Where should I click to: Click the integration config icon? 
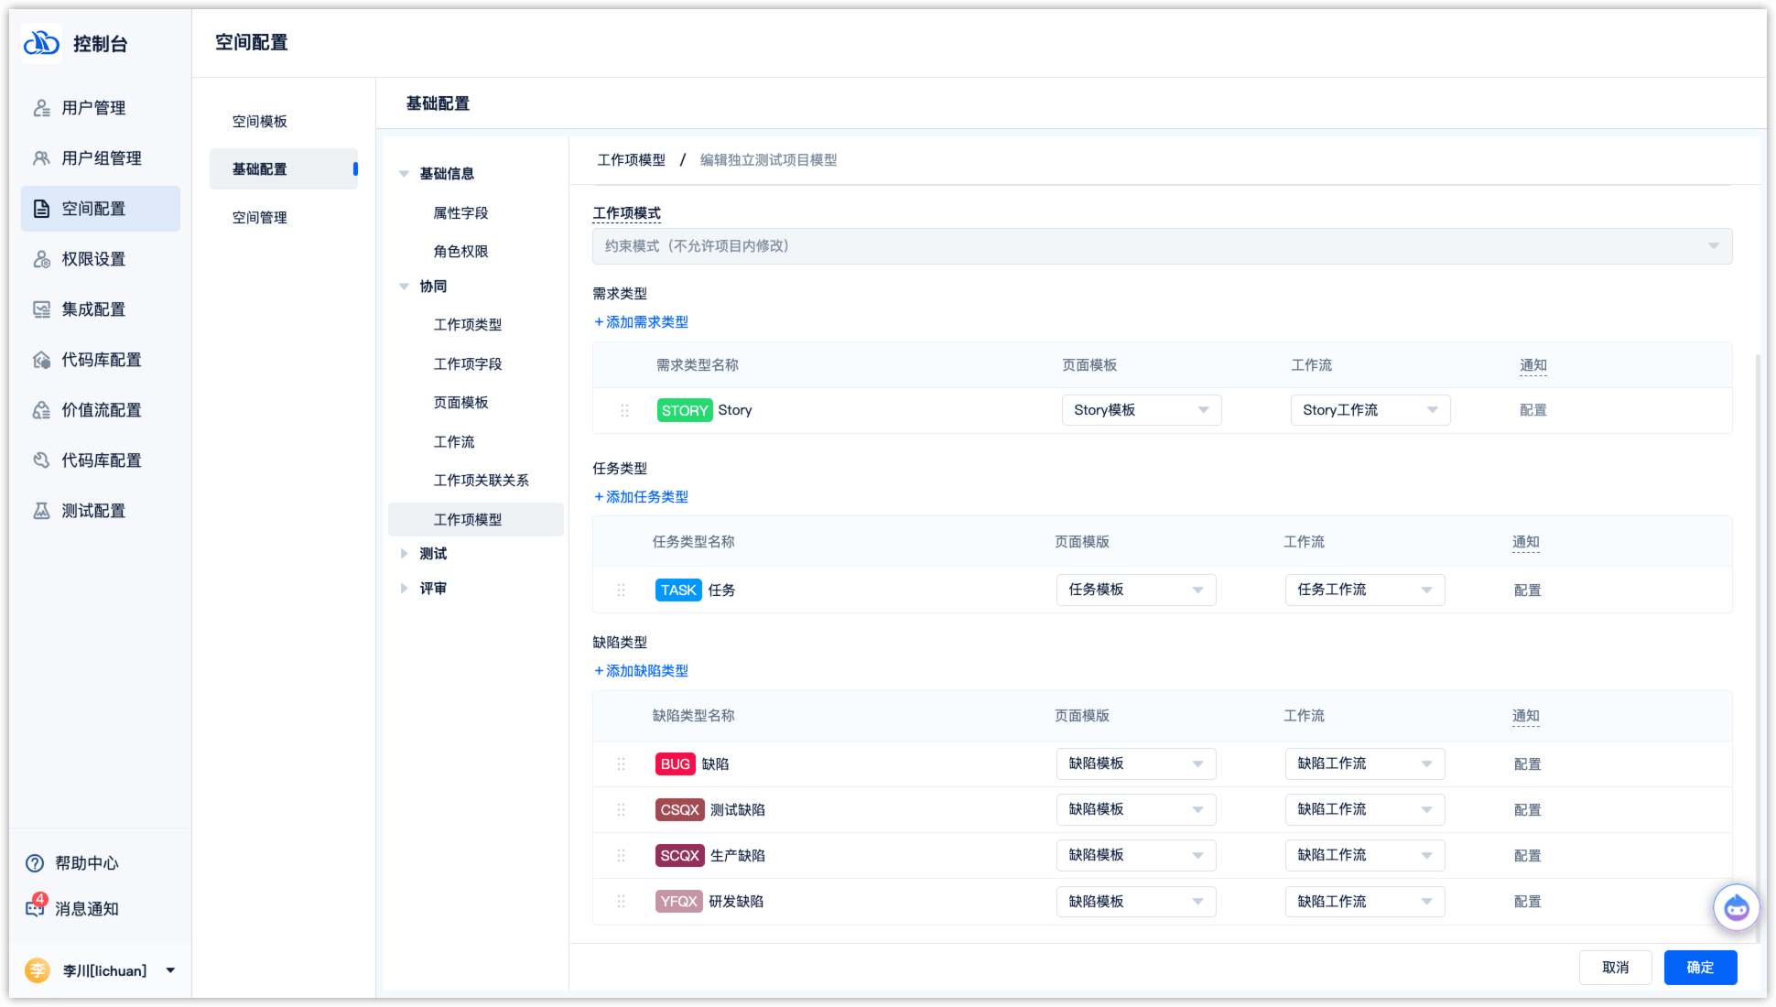tap(41, 309)
